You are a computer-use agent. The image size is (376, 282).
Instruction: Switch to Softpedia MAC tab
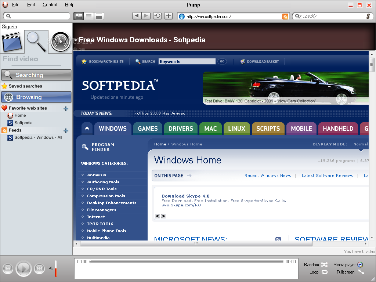click(210, 129)
